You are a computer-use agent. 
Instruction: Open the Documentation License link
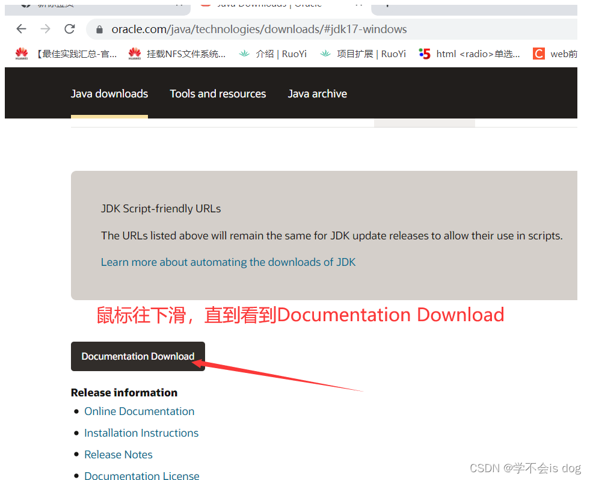(142, 475)
